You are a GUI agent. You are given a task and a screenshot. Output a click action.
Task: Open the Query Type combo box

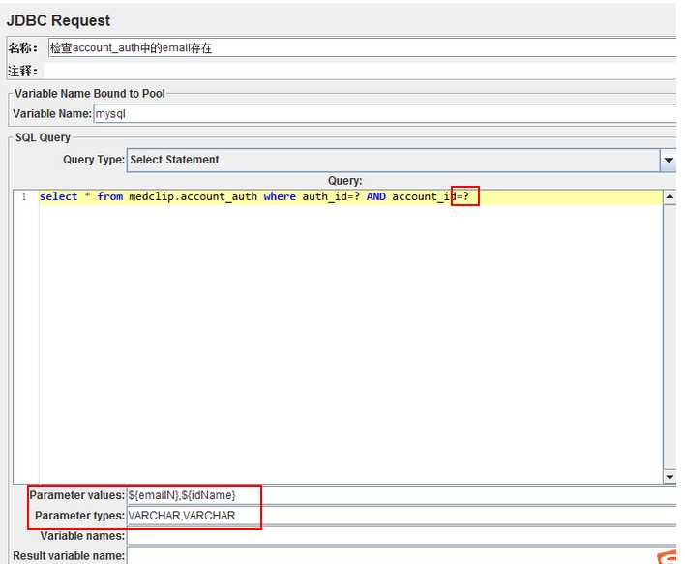coord(402,160)
